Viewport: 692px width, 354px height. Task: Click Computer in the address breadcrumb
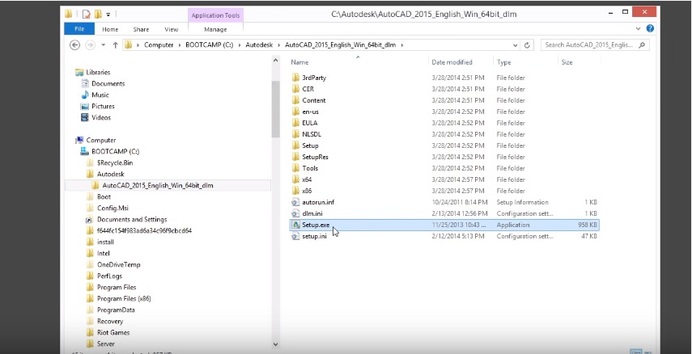point(159,45)
